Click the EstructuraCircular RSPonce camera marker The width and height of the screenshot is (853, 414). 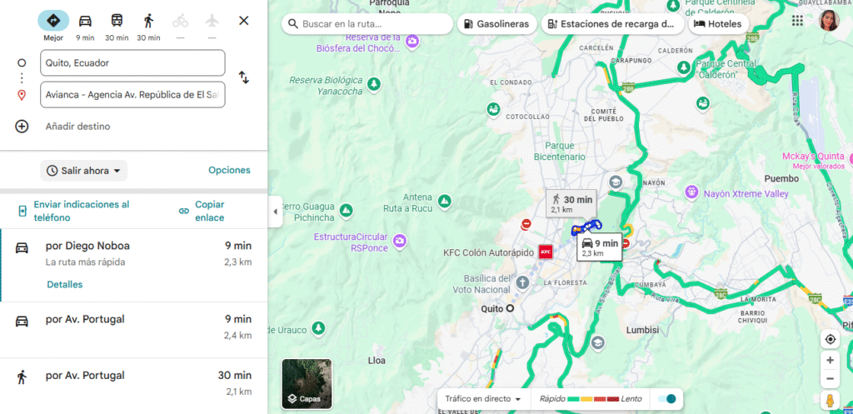[400, 241]
